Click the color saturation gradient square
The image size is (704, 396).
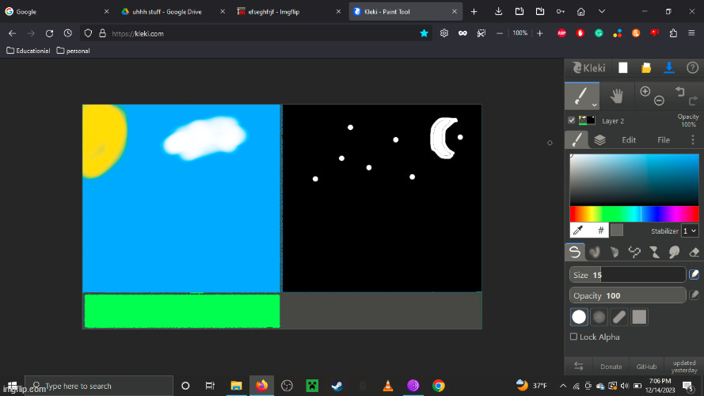tap(634, 180)
